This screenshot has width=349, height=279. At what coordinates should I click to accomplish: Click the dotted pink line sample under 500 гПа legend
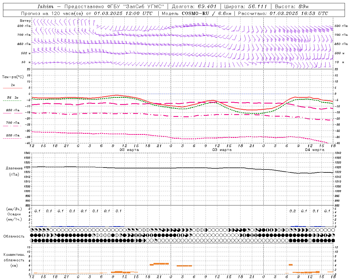tap(12, 138)
